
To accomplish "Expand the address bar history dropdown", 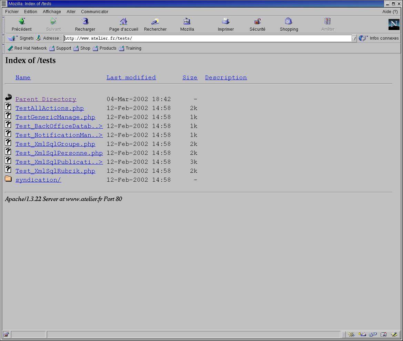I will 354,38.
